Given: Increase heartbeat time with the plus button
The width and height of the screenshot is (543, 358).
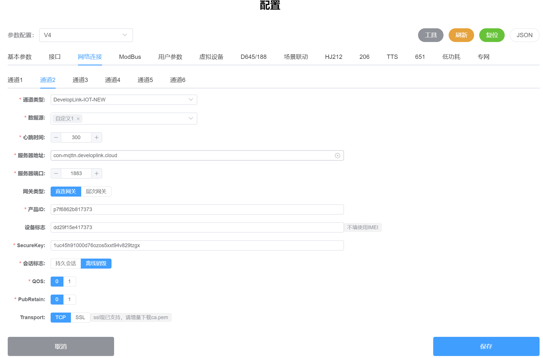Looking at the screenshot, I should pyautogui.click(x=97, y=137).
